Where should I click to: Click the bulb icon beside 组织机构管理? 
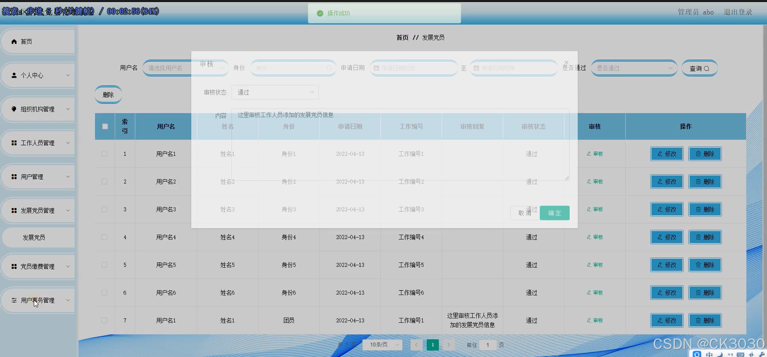click(x=14, y=109)
